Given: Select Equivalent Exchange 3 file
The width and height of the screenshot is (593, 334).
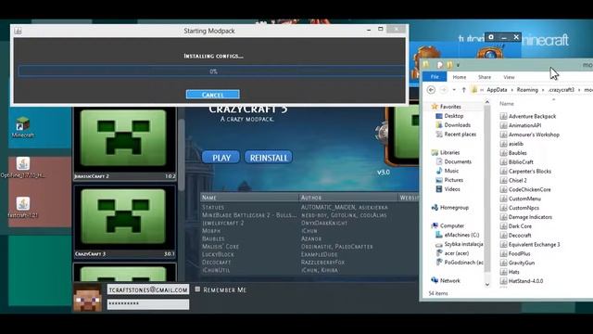Looking at the screenshot, I should tap(530, 245).
